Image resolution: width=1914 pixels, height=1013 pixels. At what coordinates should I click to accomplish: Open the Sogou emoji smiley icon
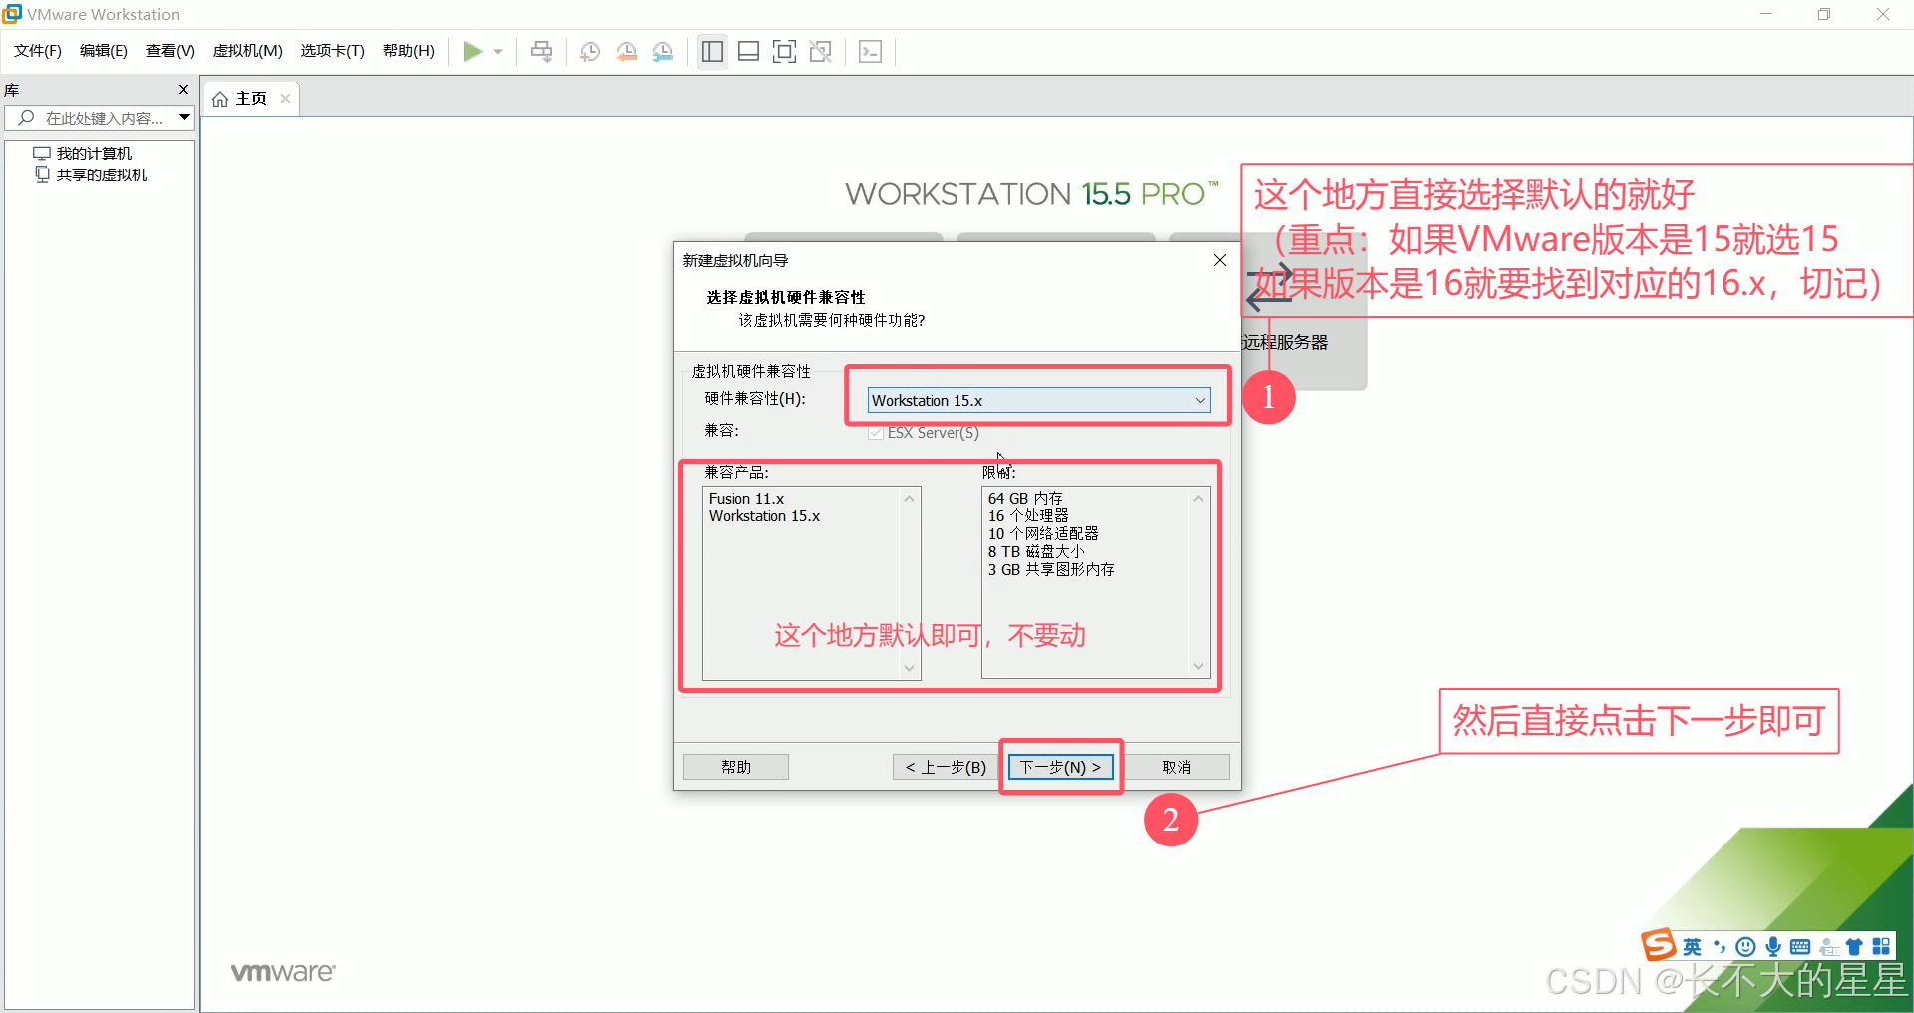(x=1746, y=946)
